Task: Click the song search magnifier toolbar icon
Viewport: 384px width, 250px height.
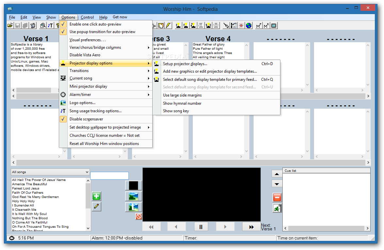Action: click(x=43, y=26)
